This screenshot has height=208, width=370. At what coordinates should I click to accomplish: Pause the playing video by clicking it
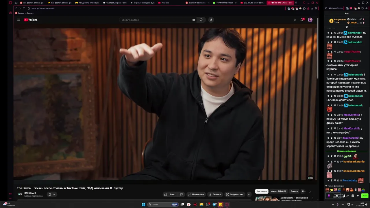[165, 104]
